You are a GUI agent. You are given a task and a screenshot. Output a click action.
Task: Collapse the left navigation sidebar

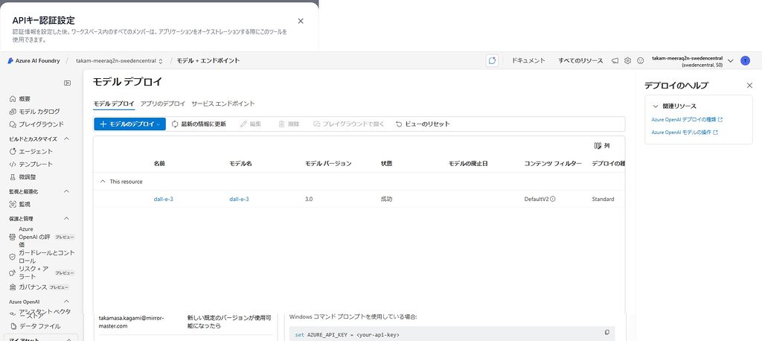[x=68, y=83]
